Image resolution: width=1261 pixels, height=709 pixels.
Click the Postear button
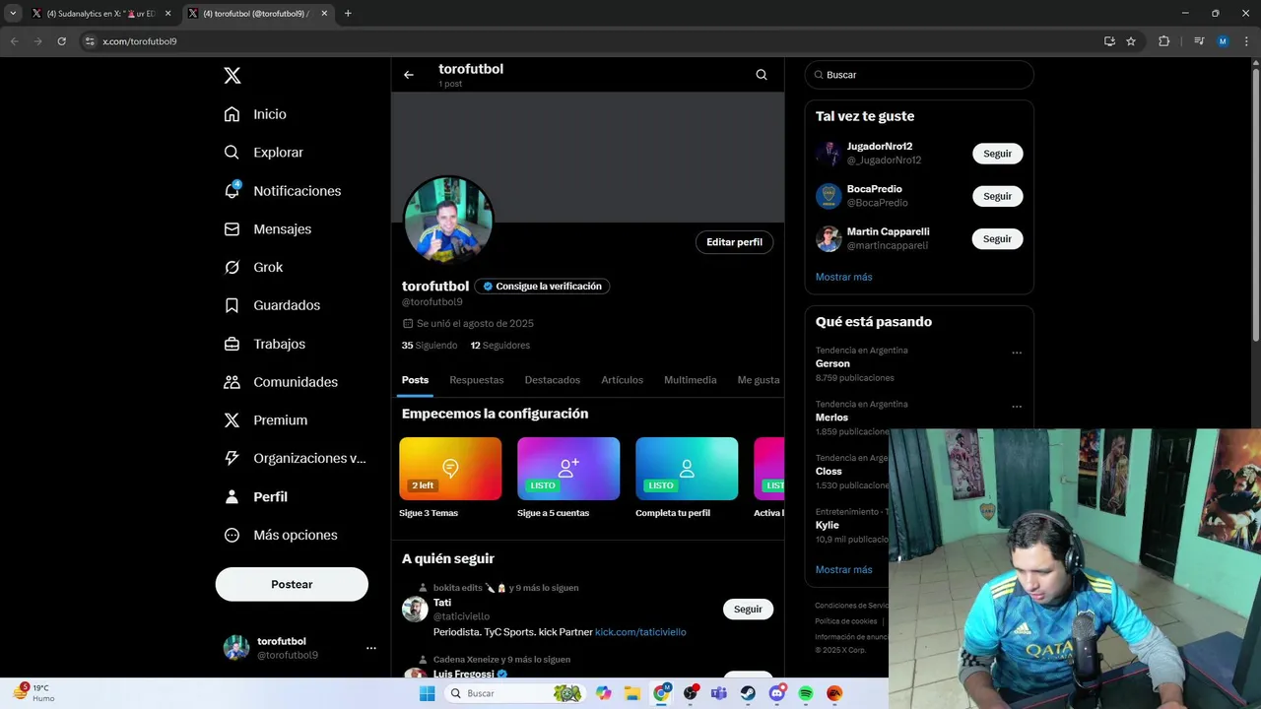292,584
